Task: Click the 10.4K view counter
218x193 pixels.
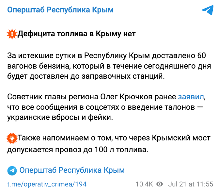Action: (144, 184)
